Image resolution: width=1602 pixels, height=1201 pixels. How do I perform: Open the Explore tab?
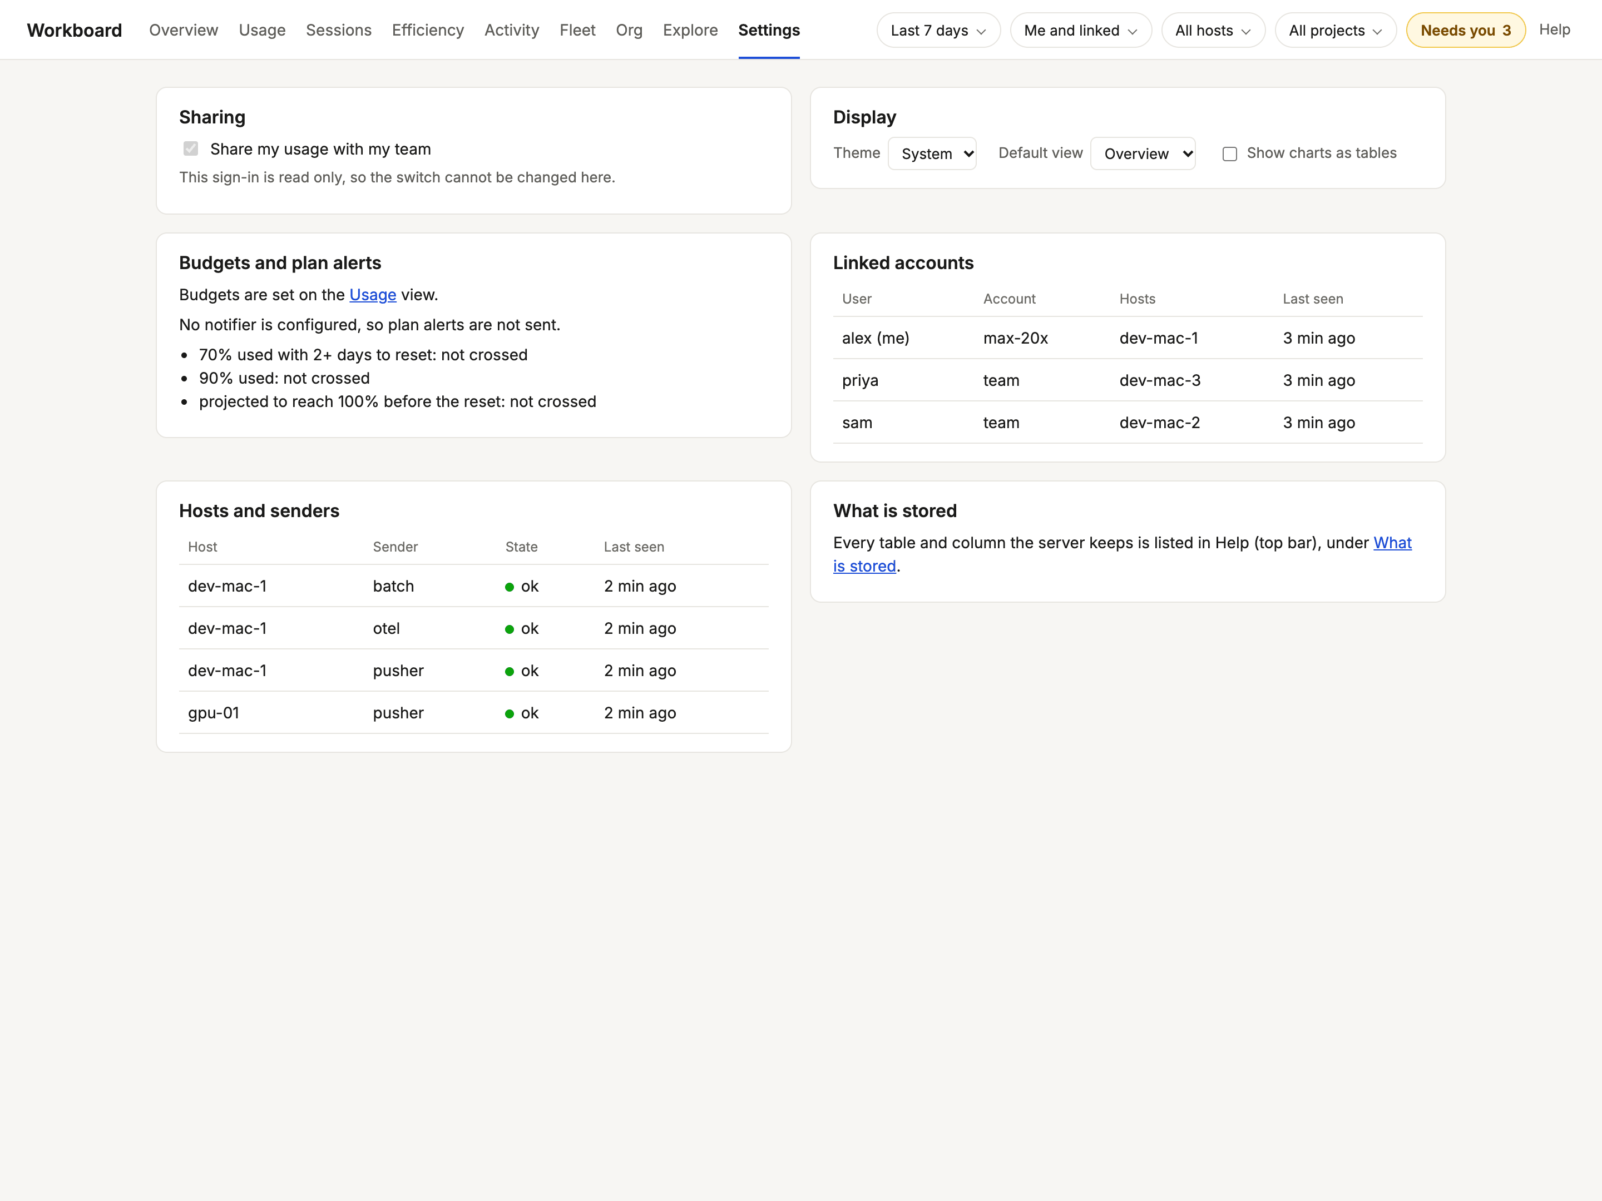coord(690,29)
